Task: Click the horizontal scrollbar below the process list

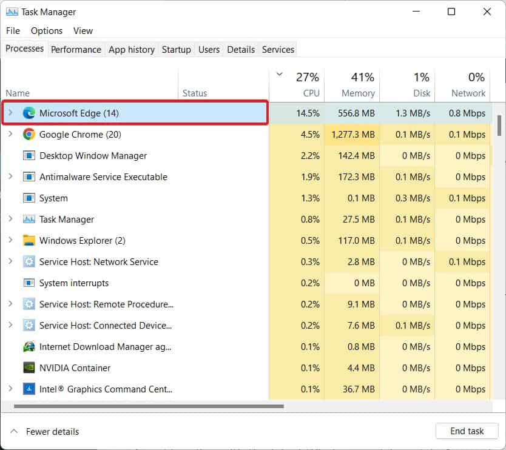Action: coord(148,406)
